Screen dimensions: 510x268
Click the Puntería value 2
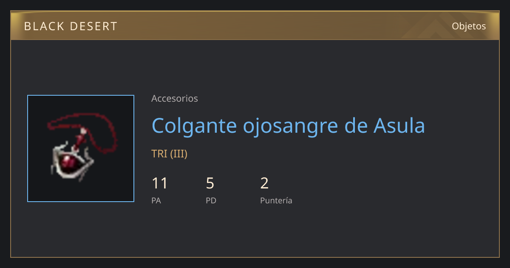[x=264, y=183]
